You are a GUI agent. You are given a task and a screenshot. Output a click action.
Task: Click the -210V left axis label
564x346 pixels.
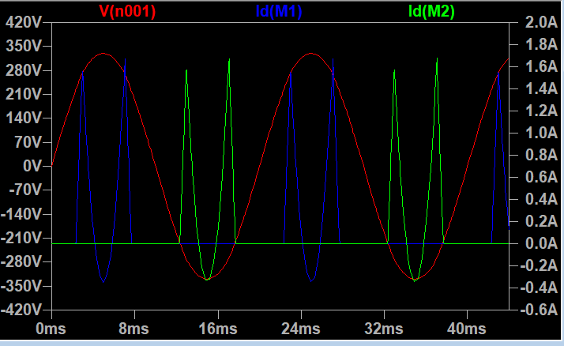tap(21, 238)
